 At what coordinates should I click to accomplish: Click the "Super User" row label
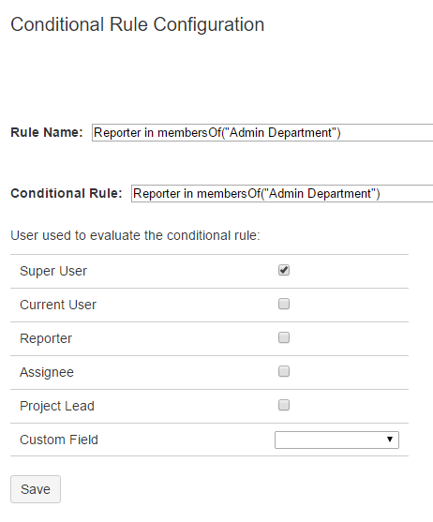point(53,271)
